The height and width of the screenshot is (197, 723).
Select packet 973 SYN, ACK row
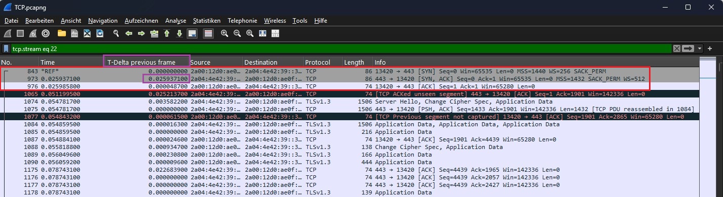coord(349,79)
